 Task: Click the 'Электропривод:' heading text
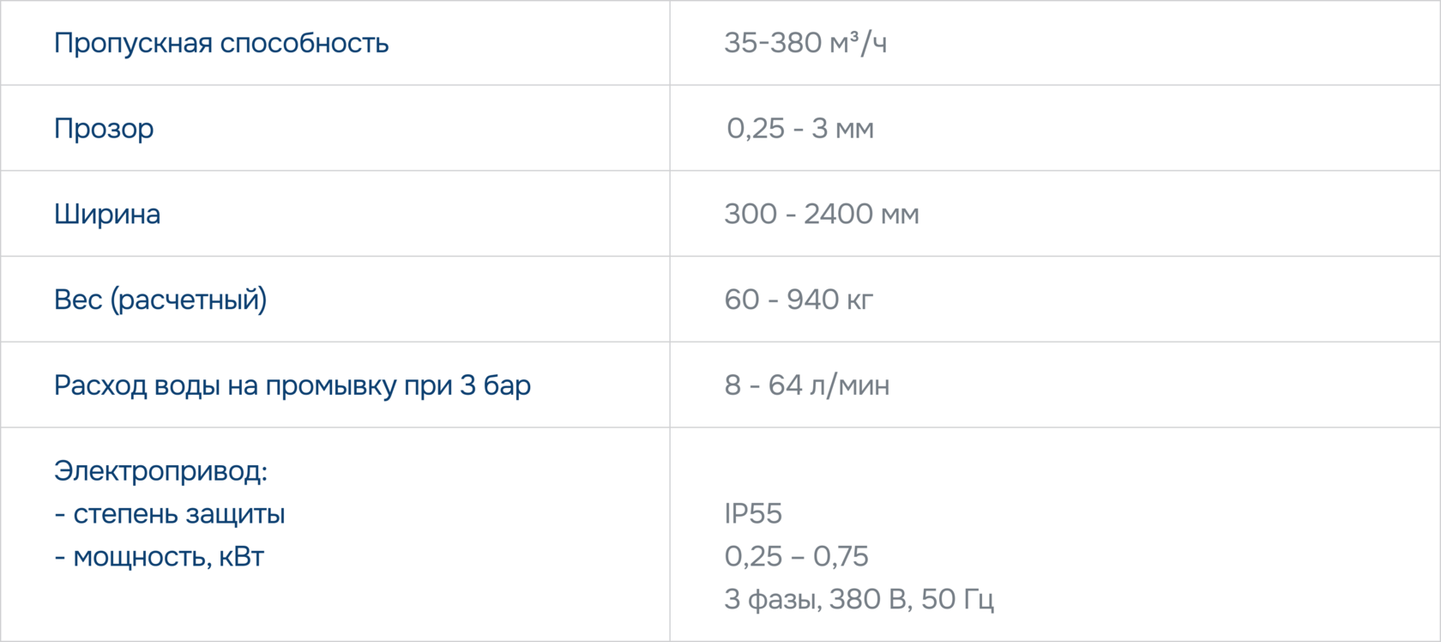pyautogui.click(x=160, y=471)
